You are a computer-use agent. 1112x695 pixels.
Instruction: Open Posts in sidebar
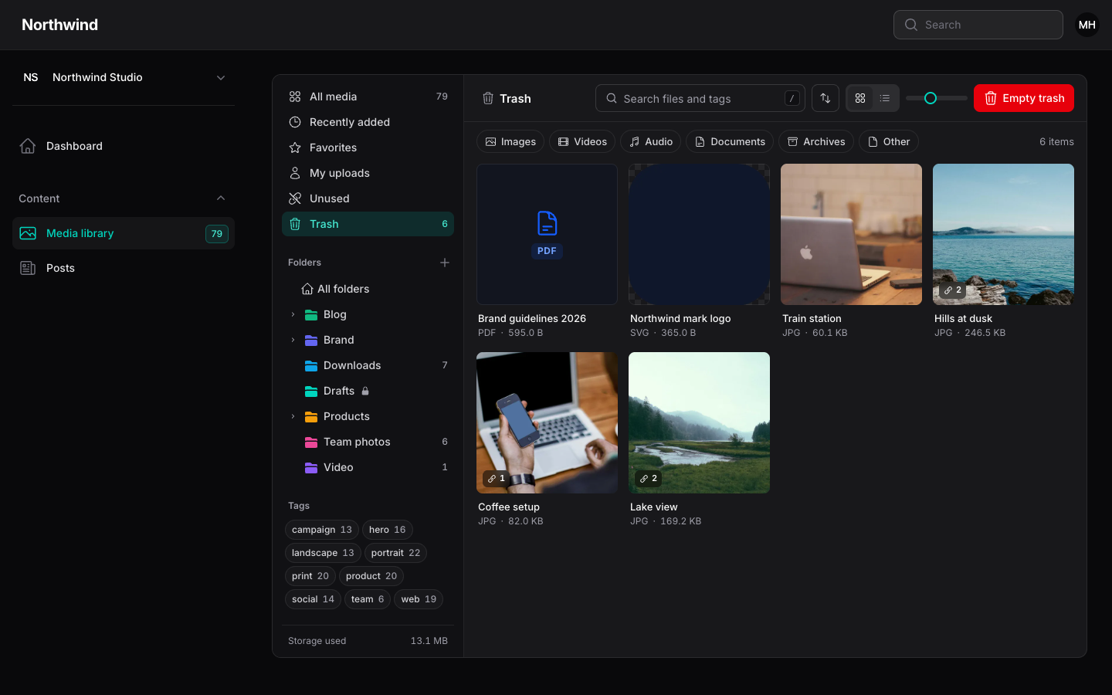coord(124,268)
